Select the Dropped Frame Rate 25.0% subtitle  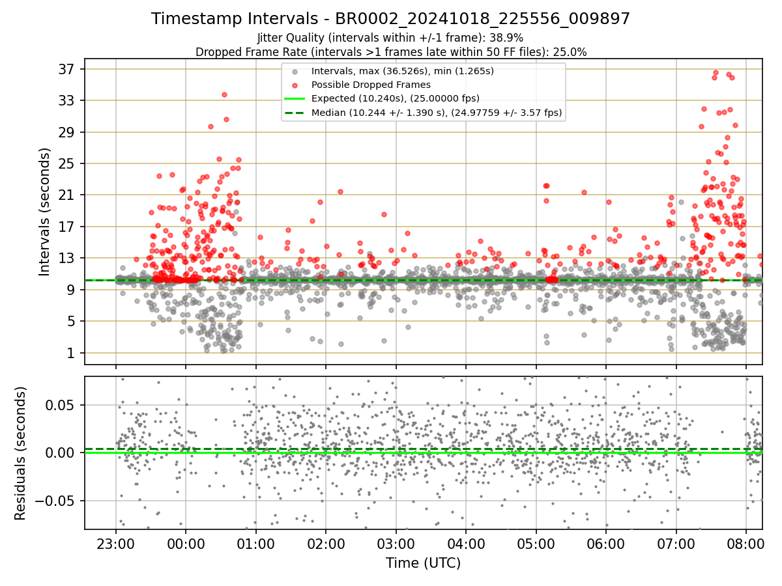pyautogui.click(x=391, y=51)
